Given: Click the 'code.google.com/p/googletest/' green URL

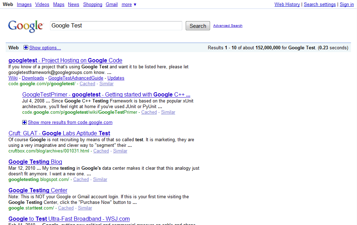Looking at the screenshot, I should click(x=42, y=84).
